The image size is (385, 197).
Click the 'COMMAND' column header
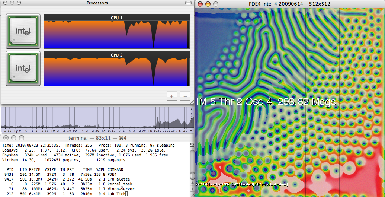point(115,170)
